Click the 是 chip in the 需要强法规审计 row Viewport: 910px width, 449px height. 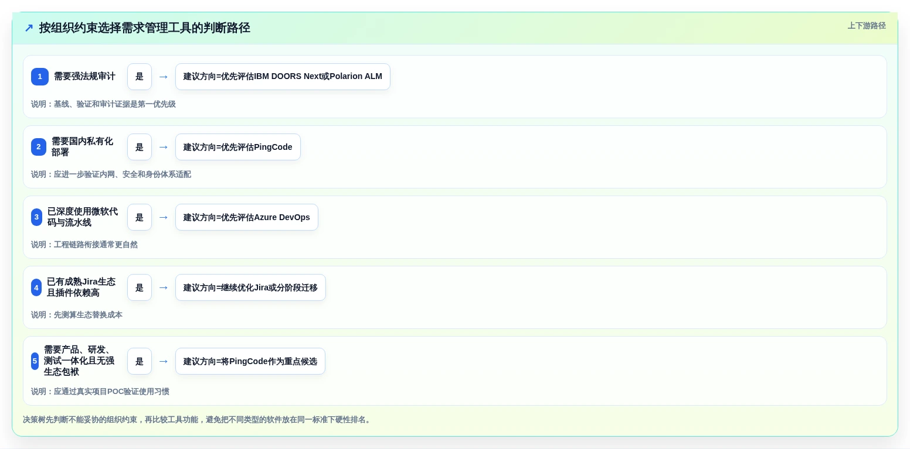pyautogui.click(x=140, y=77)
